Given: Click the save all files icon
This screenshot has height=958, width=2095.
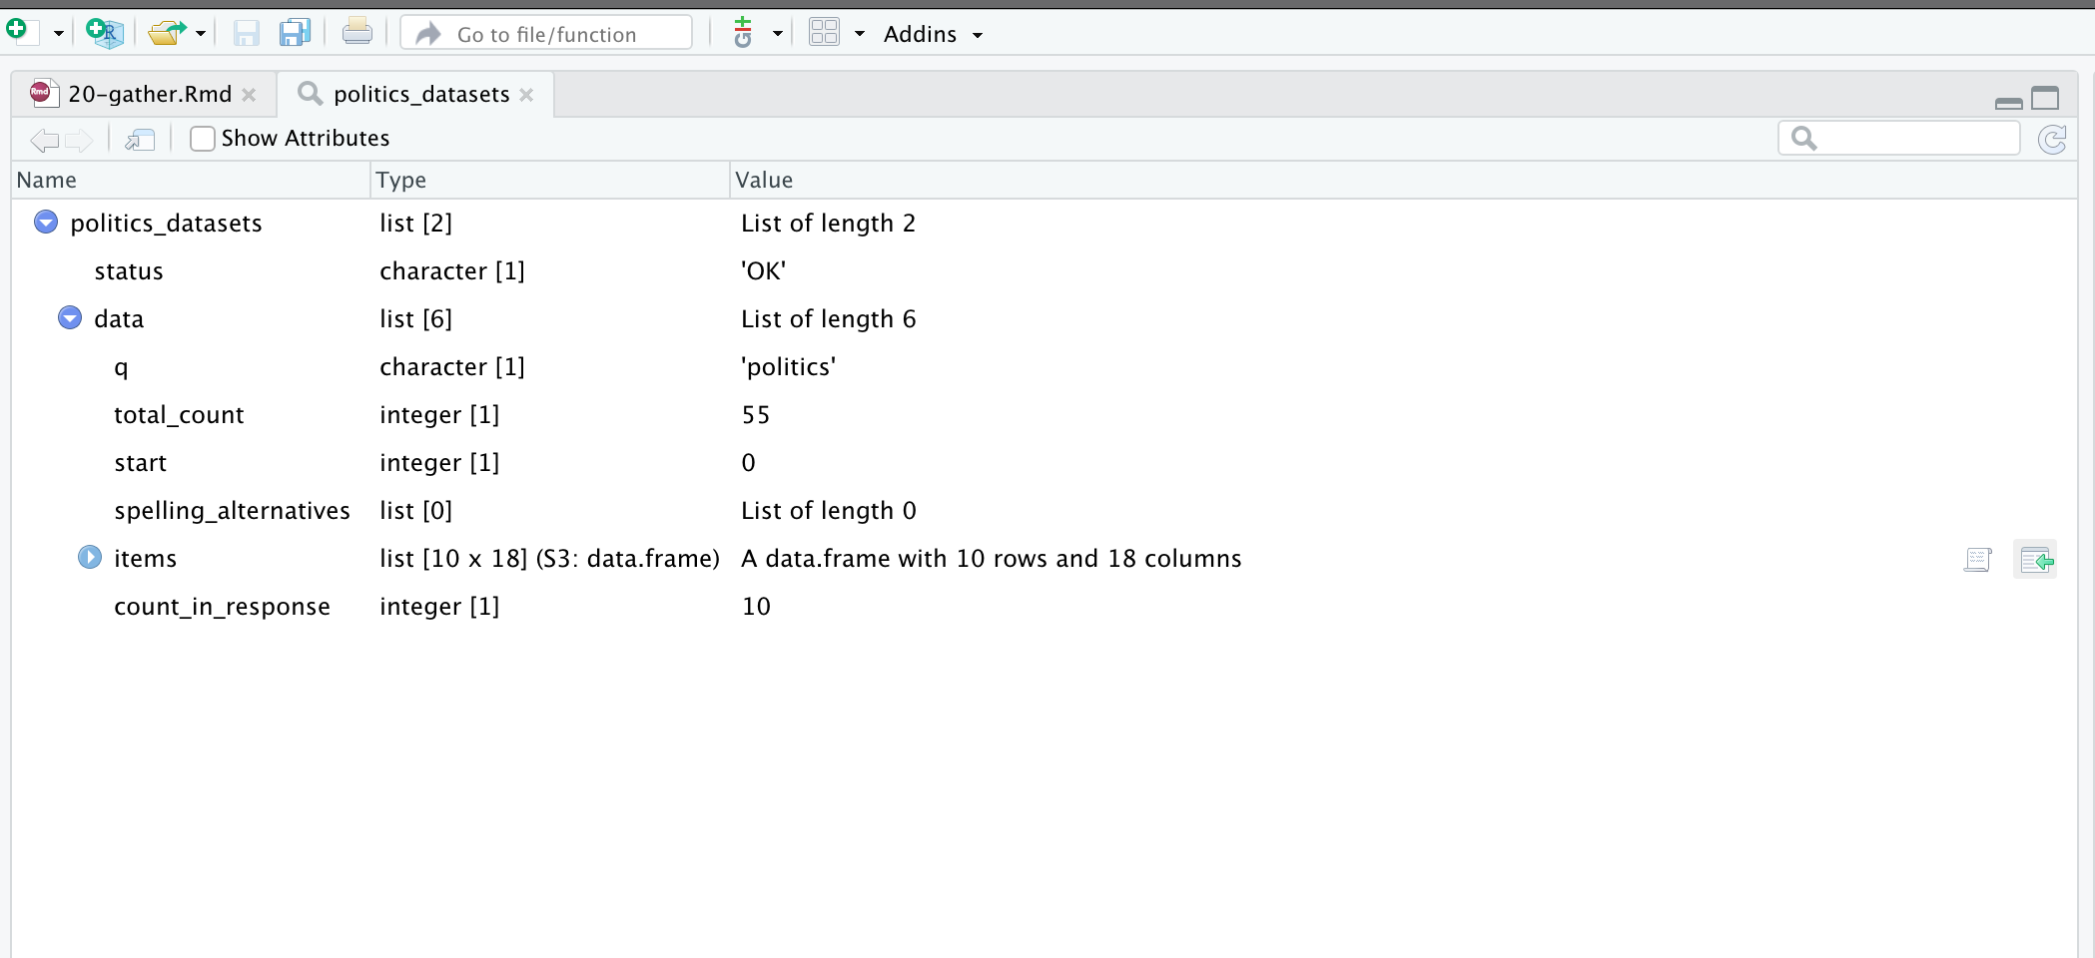Looking at the screenshot, I should (295, 33).
